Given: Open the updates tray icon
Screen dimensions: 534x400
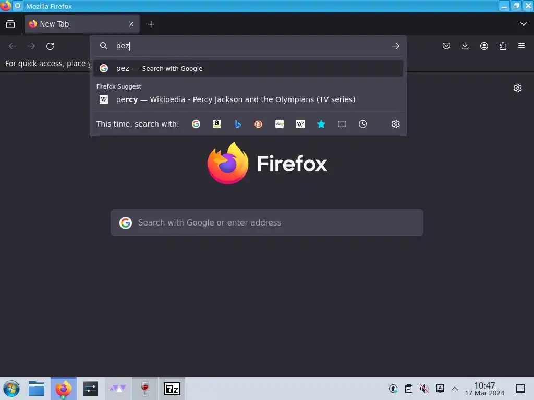Looking at the screenshot, I should 393,389.
